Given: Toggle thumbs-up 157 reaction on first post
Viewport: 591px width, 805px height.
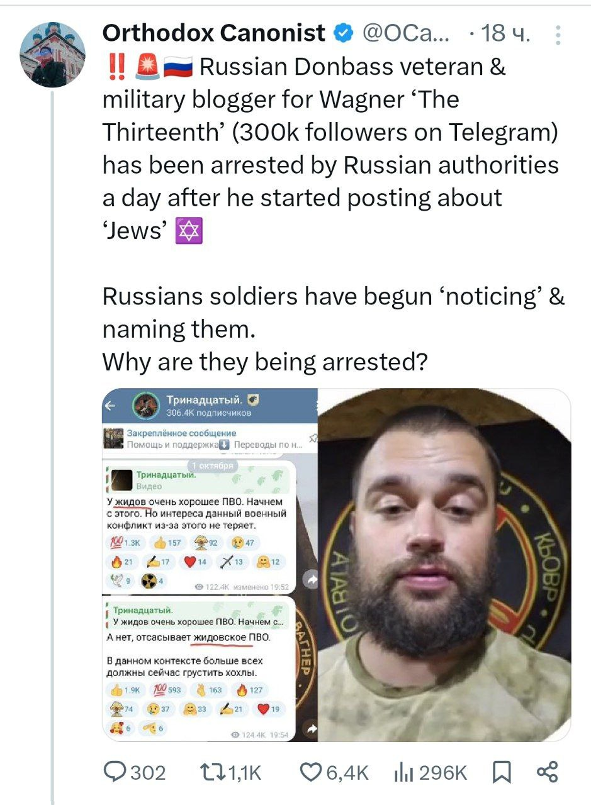Looking at the screenshot, I should click(x=167, y=543).
